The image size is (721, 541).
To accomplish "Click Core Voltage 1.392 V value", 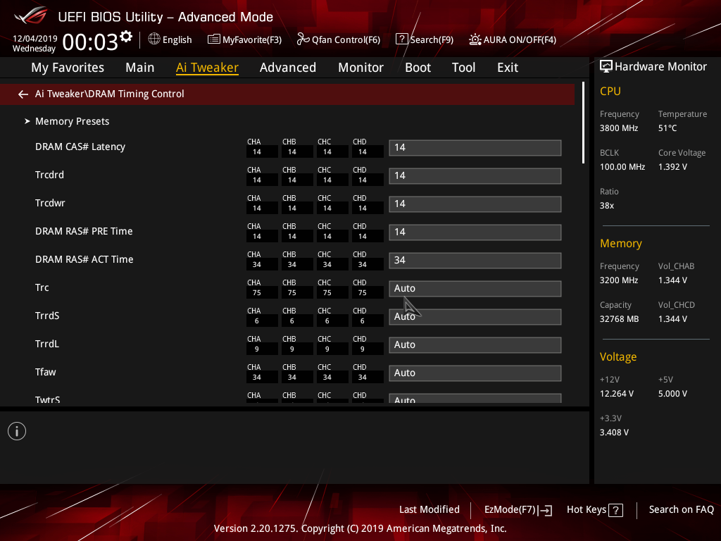I will click(x=672, y=167).
